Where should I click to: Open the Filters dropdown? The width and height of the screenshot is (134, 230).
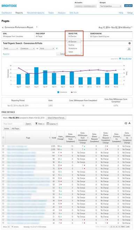coord(40,124)
